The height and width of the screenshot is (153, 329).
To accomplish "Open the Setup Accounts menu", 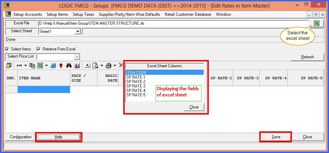I will click(x=28, y=14).
